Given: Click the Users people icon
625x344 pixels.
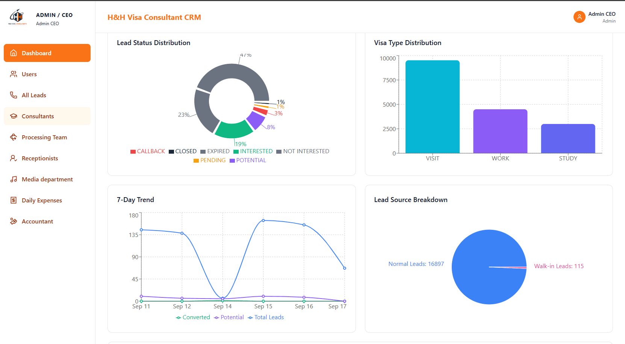Looking at the screenshot, I should point(14,74).
